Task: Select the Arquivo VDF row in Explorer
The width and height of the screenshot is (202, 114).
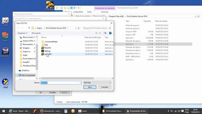Action: click(153, 35)
